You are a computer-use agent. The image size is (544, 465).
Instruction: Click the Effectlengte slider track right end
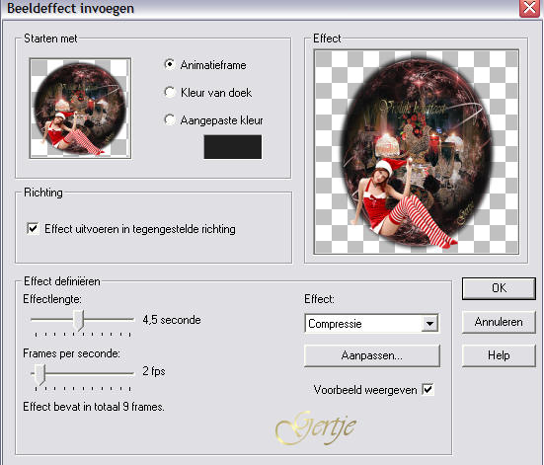click(131, 319)
